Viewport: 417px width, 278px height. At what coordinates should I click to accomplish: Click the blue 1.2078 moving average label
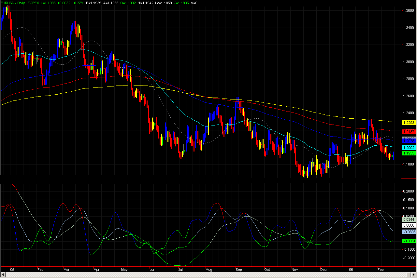(409, 140)
